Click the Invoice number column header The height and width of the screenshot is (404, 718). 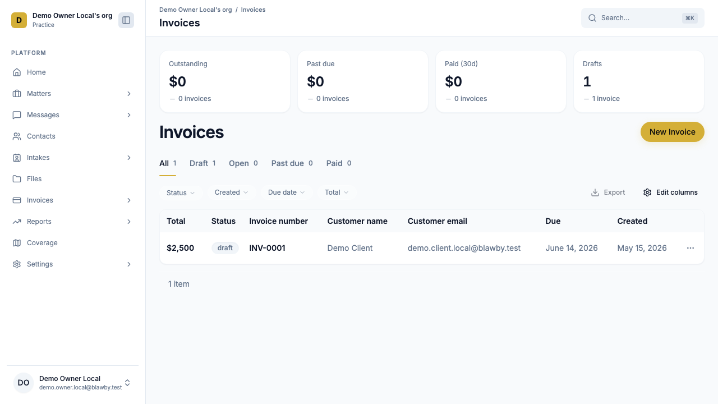(279, 221)
